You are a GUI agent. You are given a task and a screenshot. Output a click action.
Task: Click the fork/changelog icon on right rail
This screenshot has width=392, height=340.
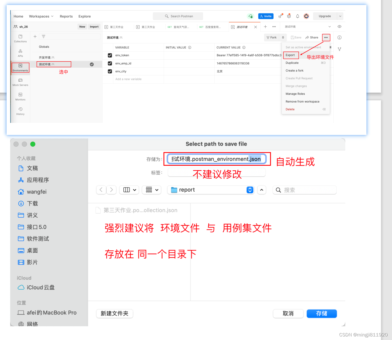tap(339, 49)
